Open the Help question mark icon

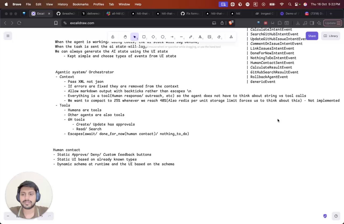(336, 216)
